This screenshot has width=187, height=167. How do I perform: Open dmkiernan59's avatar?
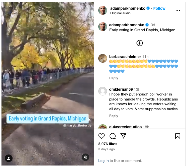coord(103,91)
